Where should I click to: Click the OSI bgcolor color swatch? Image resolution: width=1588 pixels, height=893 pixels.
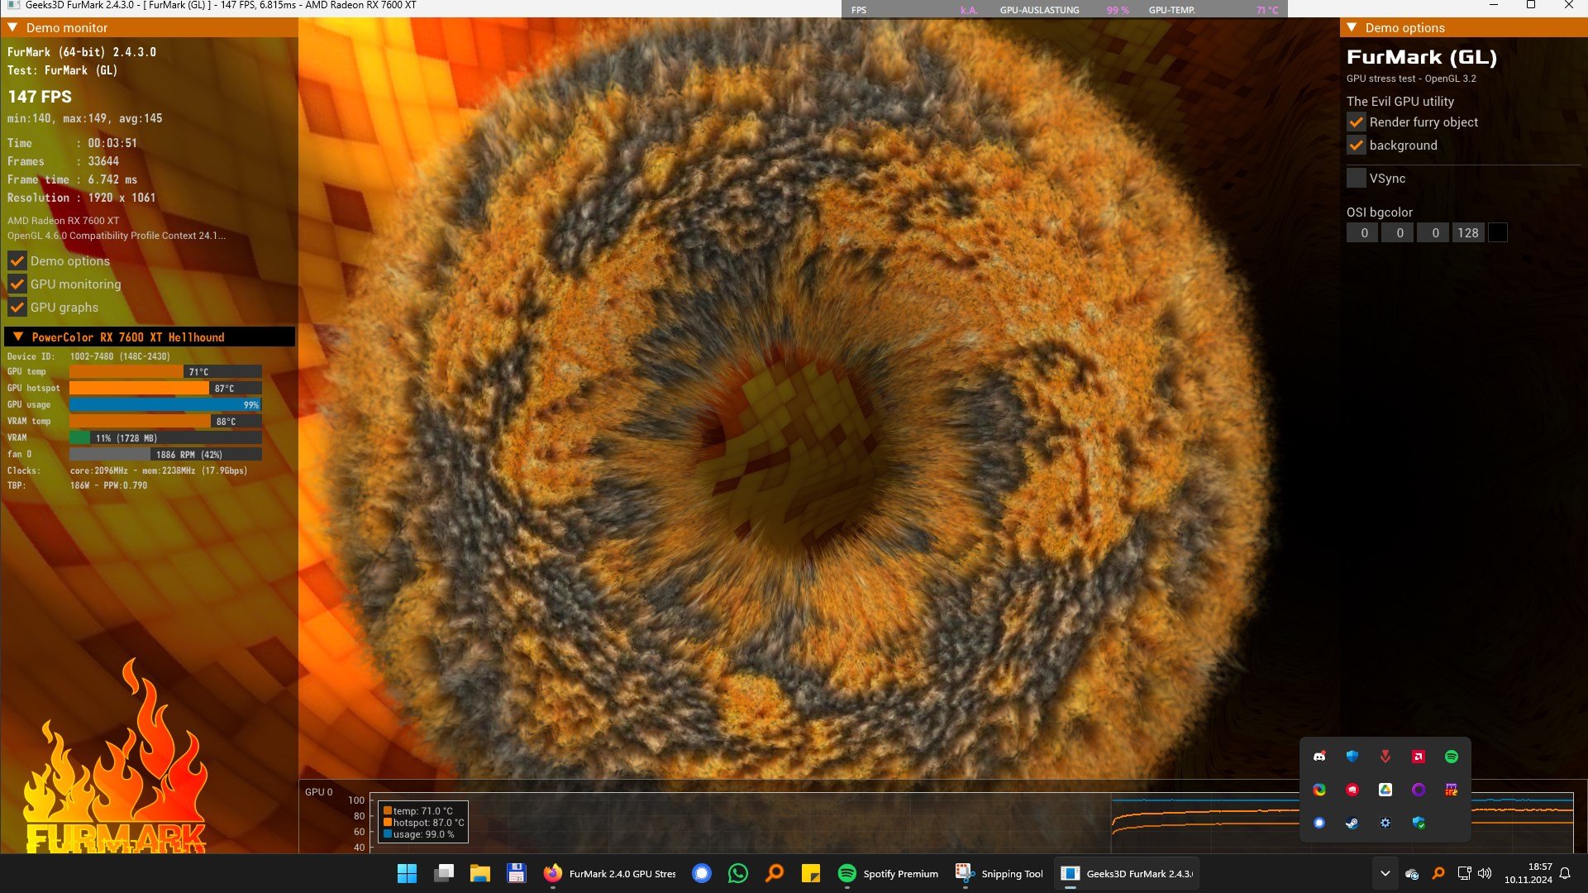point(1498,233)
